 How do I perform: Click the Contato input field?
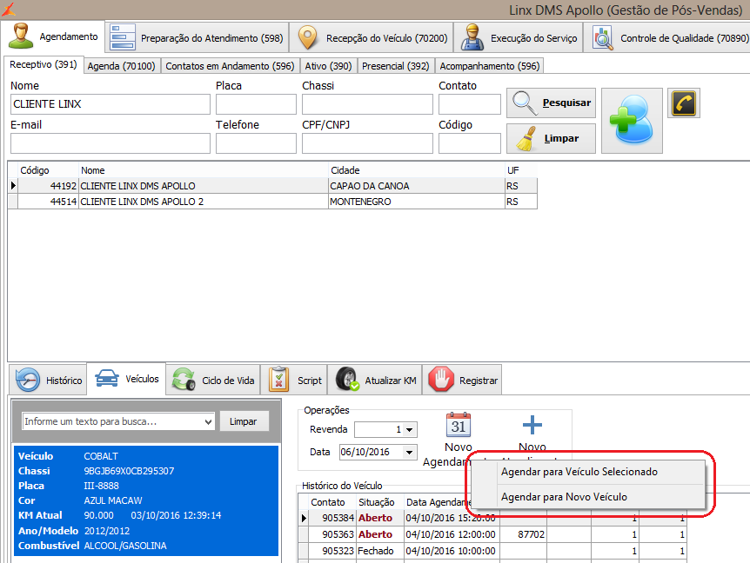tap(470, 104)
